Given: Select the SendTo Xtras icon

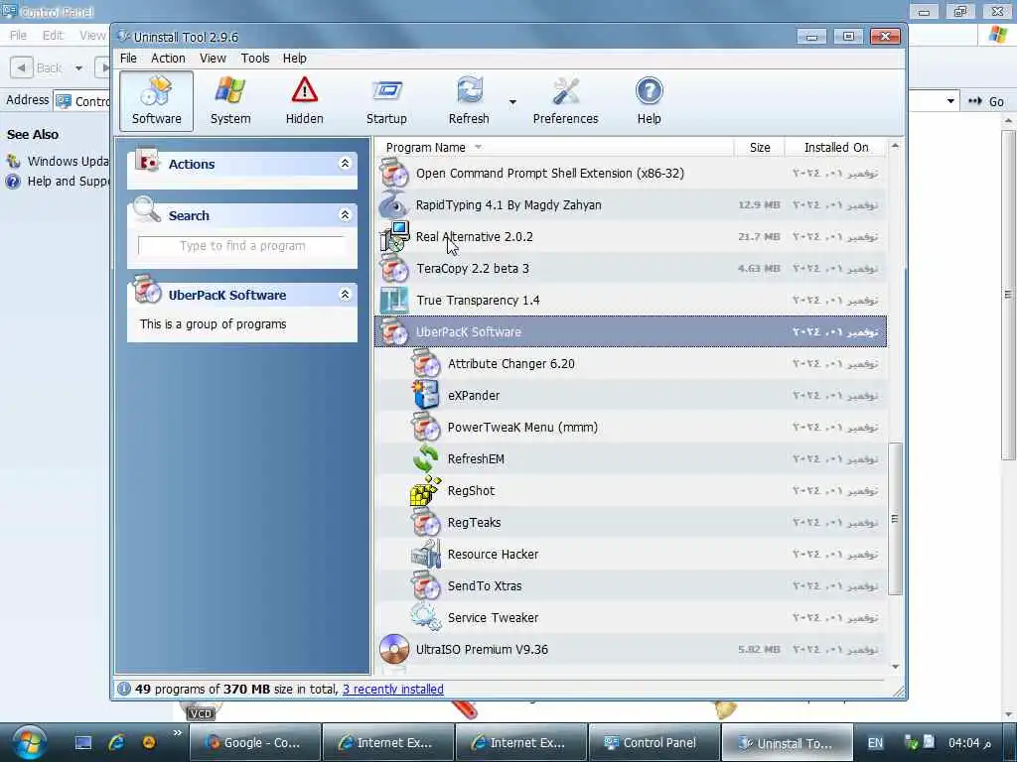Looking at the screenshot, I should 425,585.
